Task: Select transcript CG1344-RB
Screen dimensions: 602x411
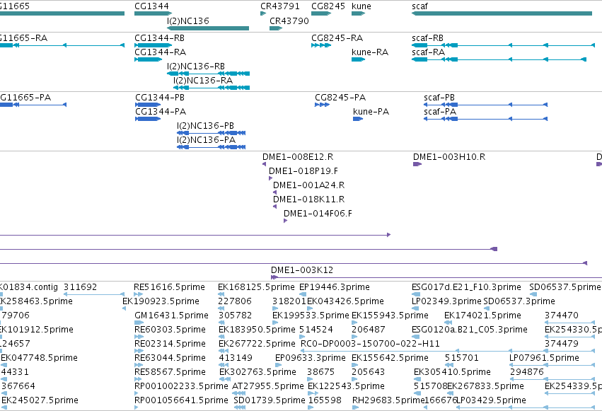Action: point(153,45)
